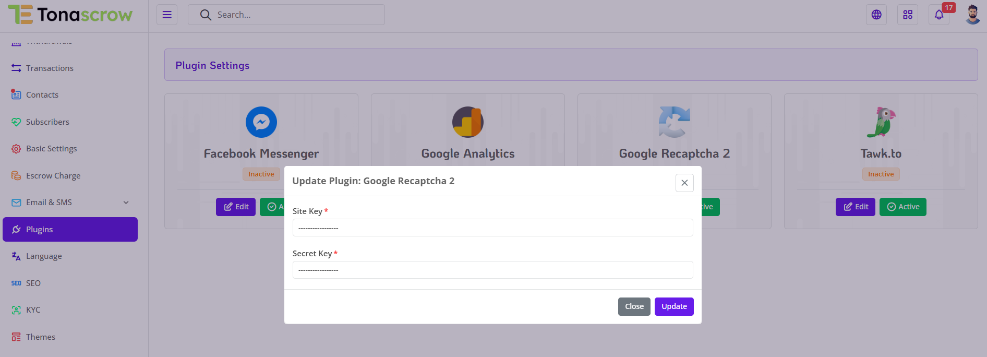Open Transactions in the sidebar
This screenshot has width=987, height=357.
point(50,68)
